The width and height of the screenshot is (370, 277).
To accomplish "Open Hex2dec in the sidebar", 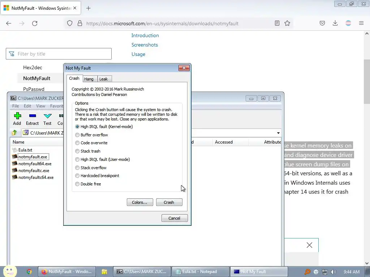I will [33, 67].
